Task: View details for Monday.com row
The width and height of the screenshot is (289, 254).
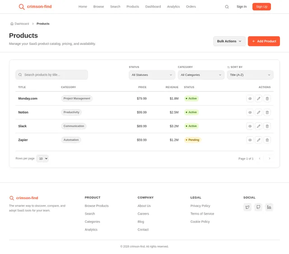Action: click(x=250, y=99)
